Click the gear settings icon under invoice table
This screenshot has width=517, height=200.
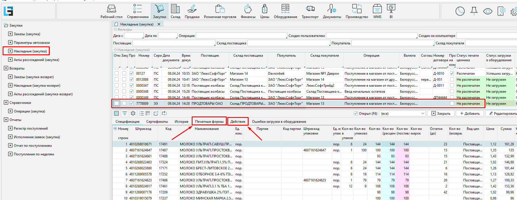133,113
